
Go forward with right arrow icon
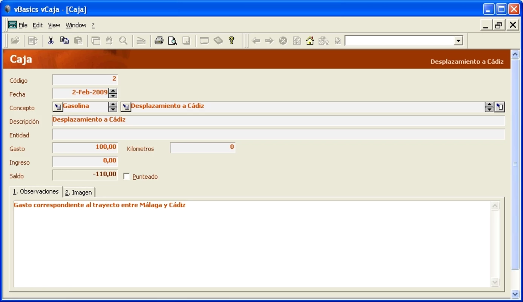[269, 41]
